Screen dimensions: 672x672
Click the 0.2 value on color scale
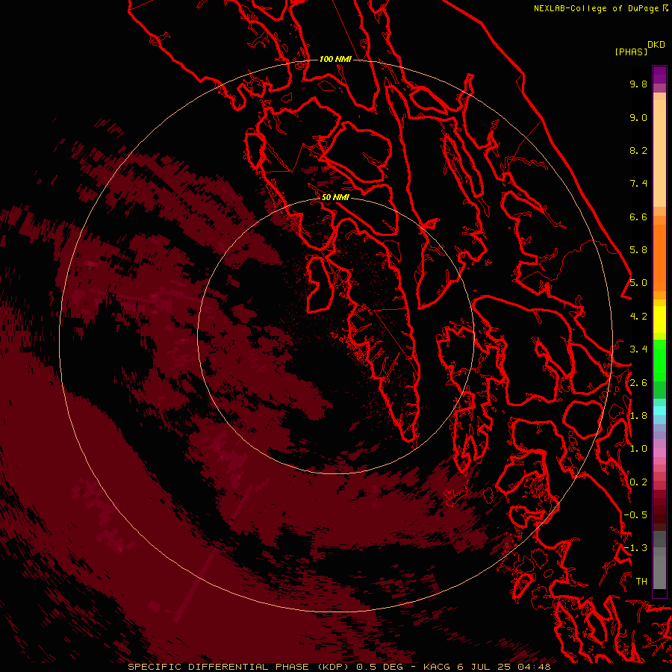(638, 482)
